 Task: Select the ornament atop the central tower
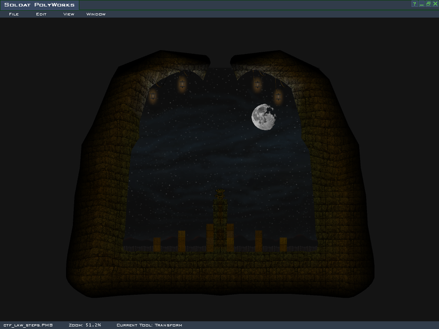point(220,193)
